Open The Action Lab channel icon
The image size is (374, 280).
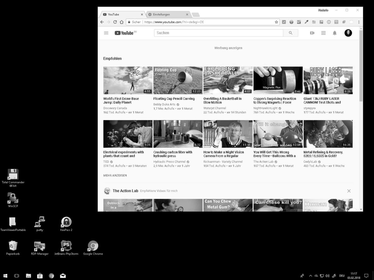(107, 191)
